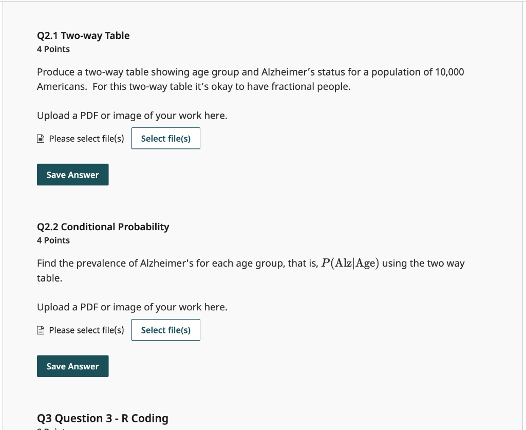
Task: Click Upload a PDF text in Q2.2 section
Action: (132, 307)
